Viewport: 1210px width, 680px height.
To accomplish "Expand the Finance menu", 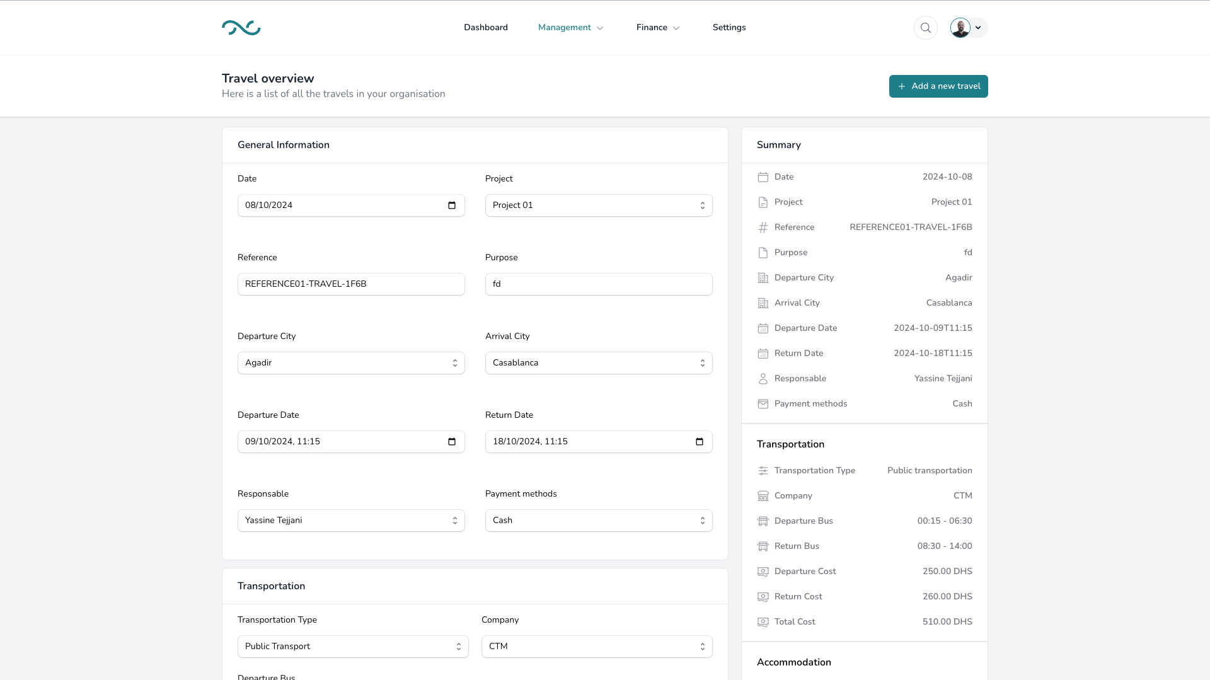I will click(x=657, y=28).
